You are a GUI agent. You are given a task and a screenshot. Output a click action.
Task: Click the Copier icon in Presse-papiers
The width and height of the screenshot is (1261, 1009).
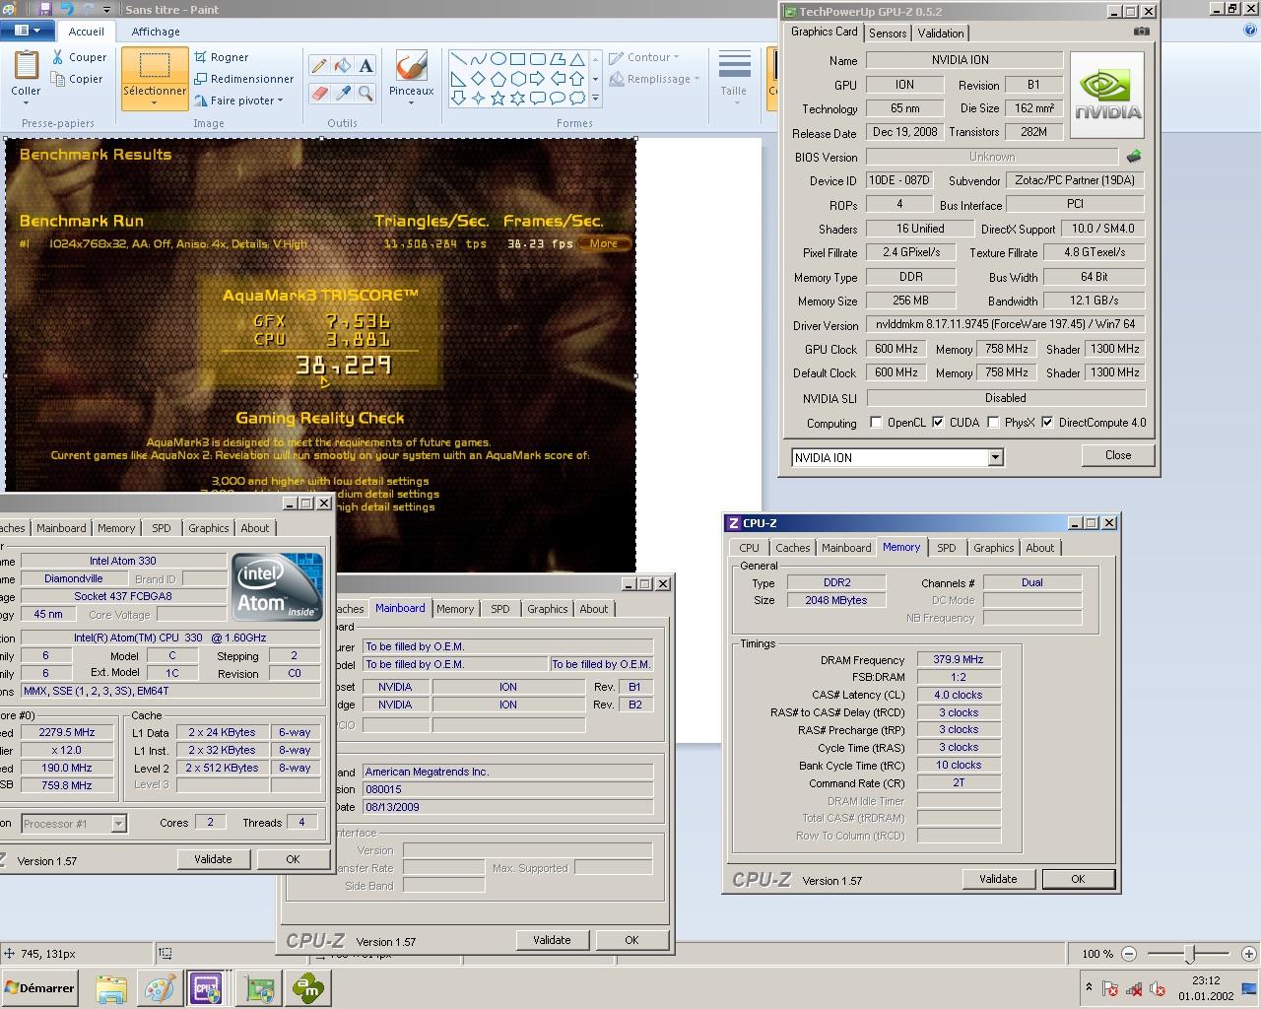pos(58,79)
